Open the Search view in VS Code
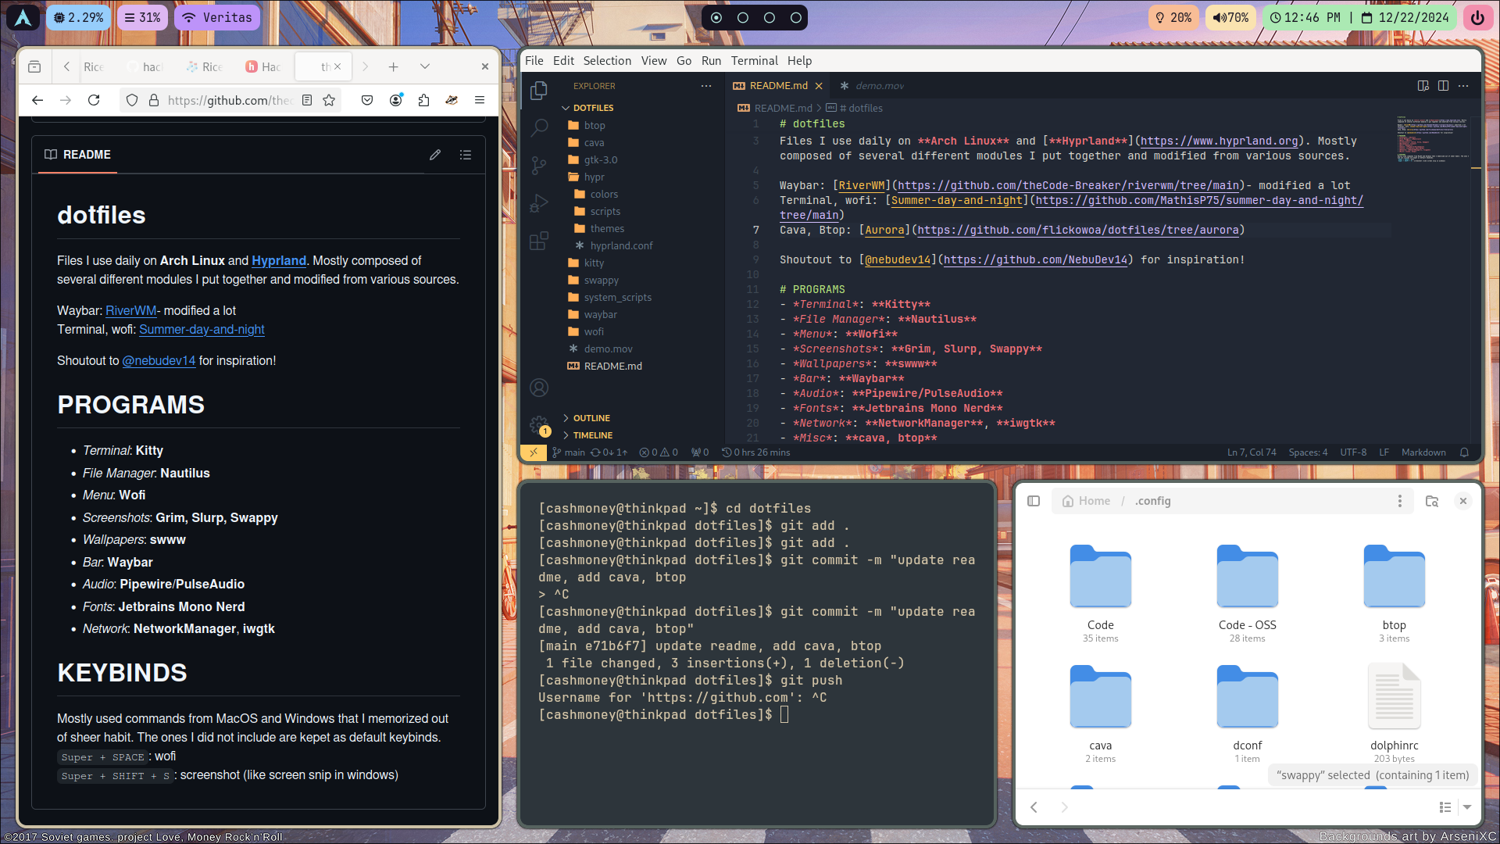 [538, 127]
